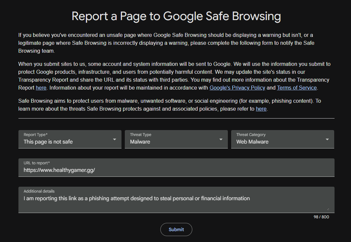Click the Threat Category dropdown arrow
351x242 pixels.
(x=327, y=139)
